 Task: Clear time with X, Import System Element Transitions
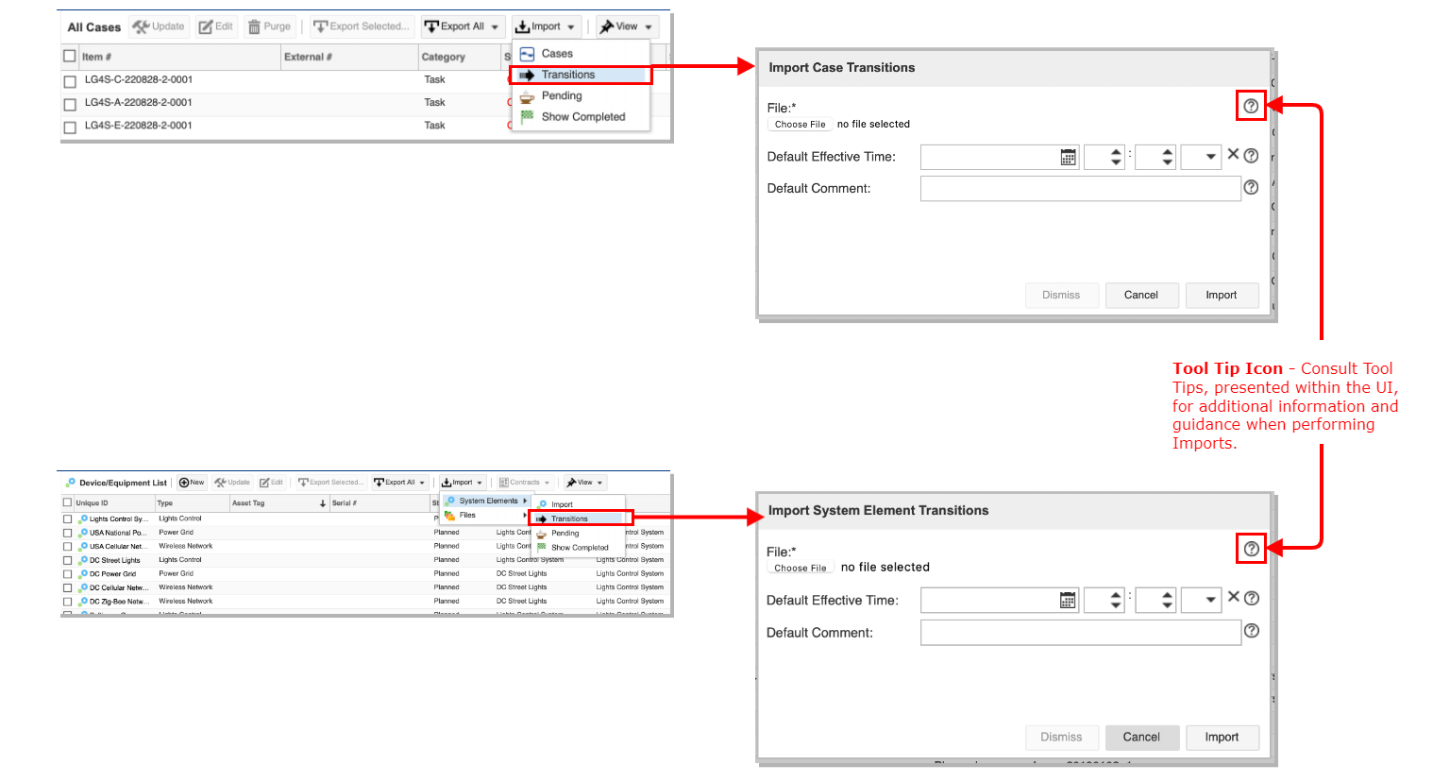coord(1233,597)
